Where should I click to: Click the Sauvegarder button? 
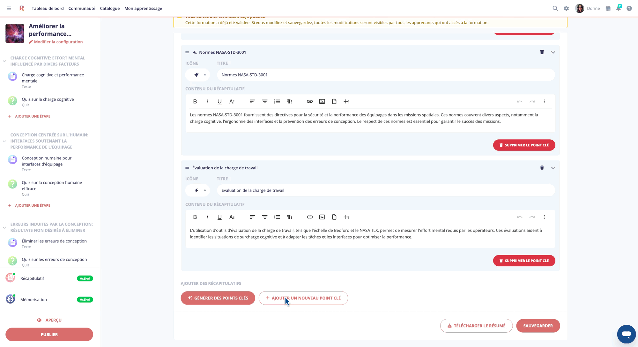(538, 326)
